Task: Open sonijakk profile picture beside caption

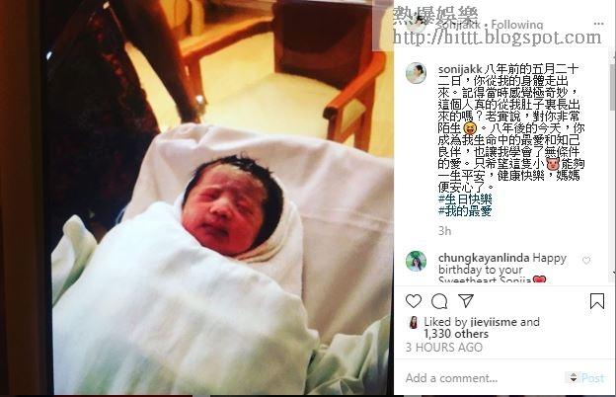Action: click(416, 73)
